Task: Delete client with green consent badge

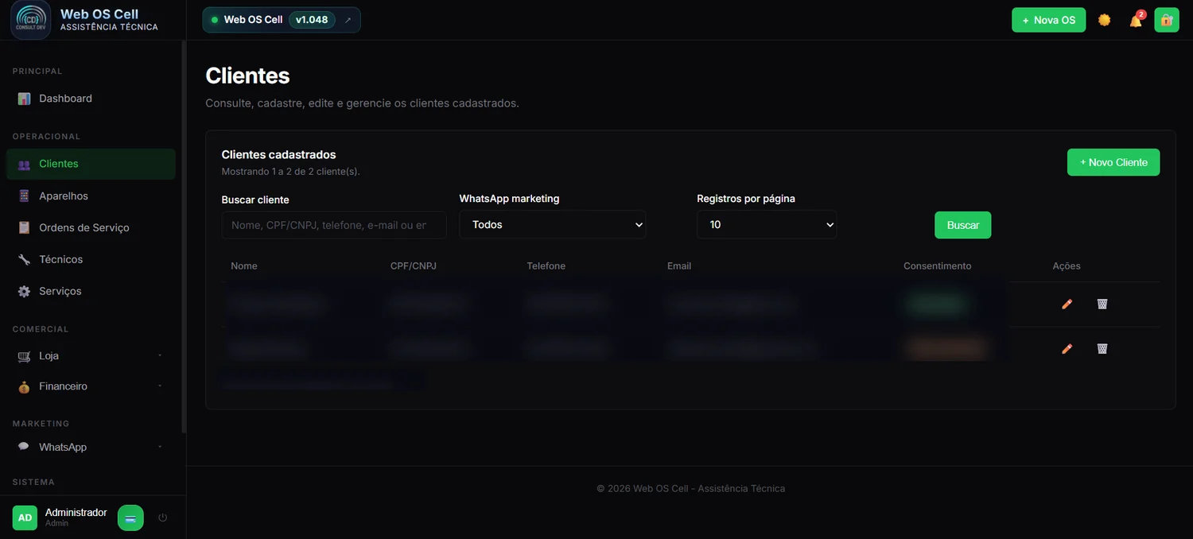Action: point(1102,304)
